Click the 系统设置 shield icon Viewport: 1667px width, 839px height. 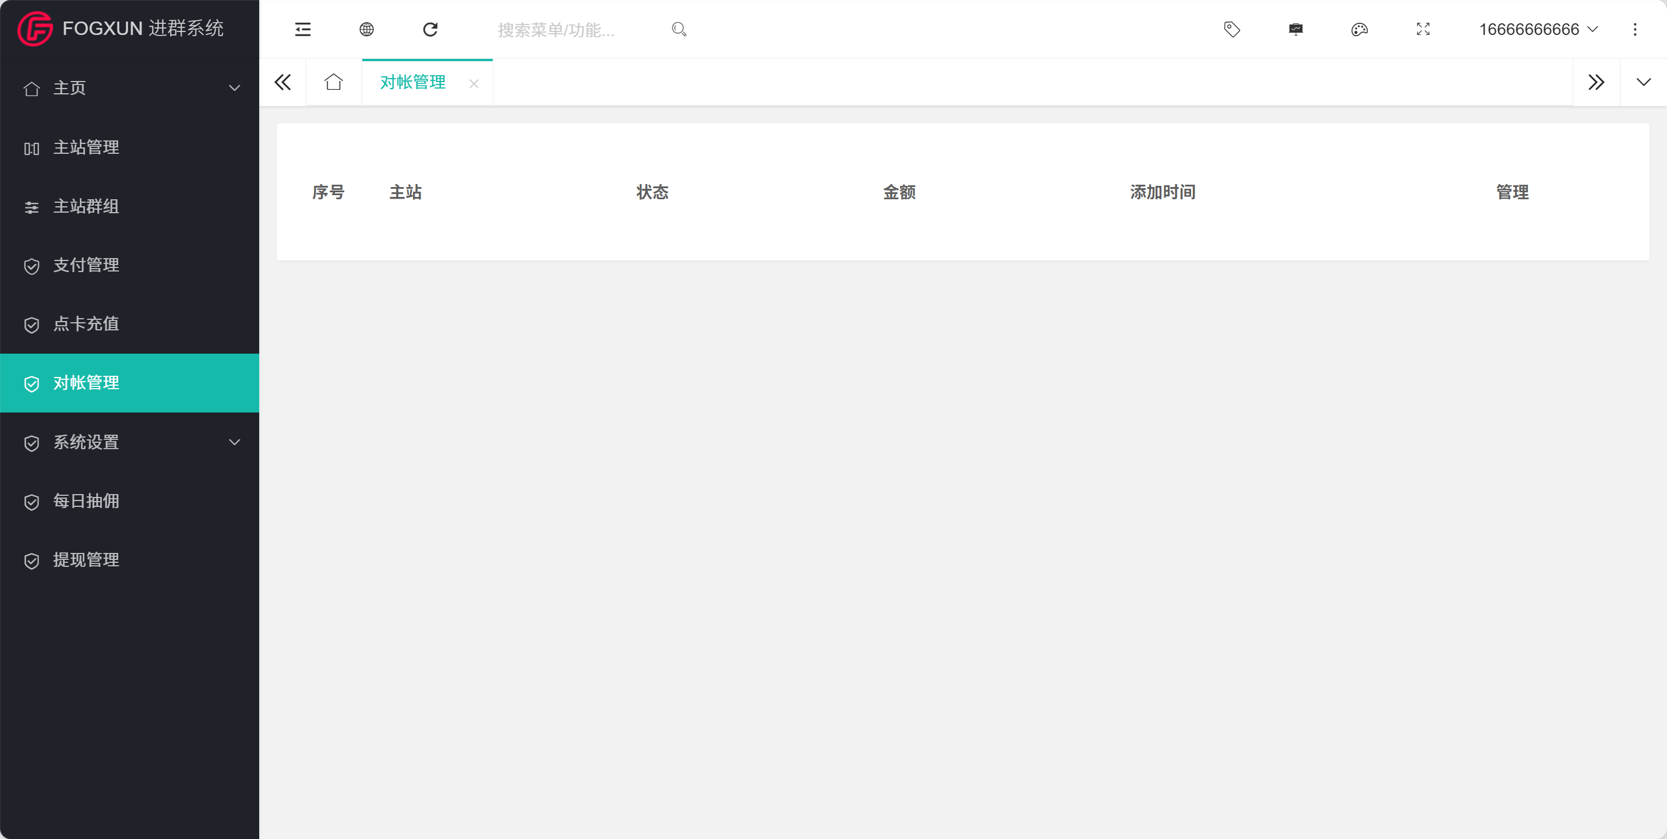point(31,443)
